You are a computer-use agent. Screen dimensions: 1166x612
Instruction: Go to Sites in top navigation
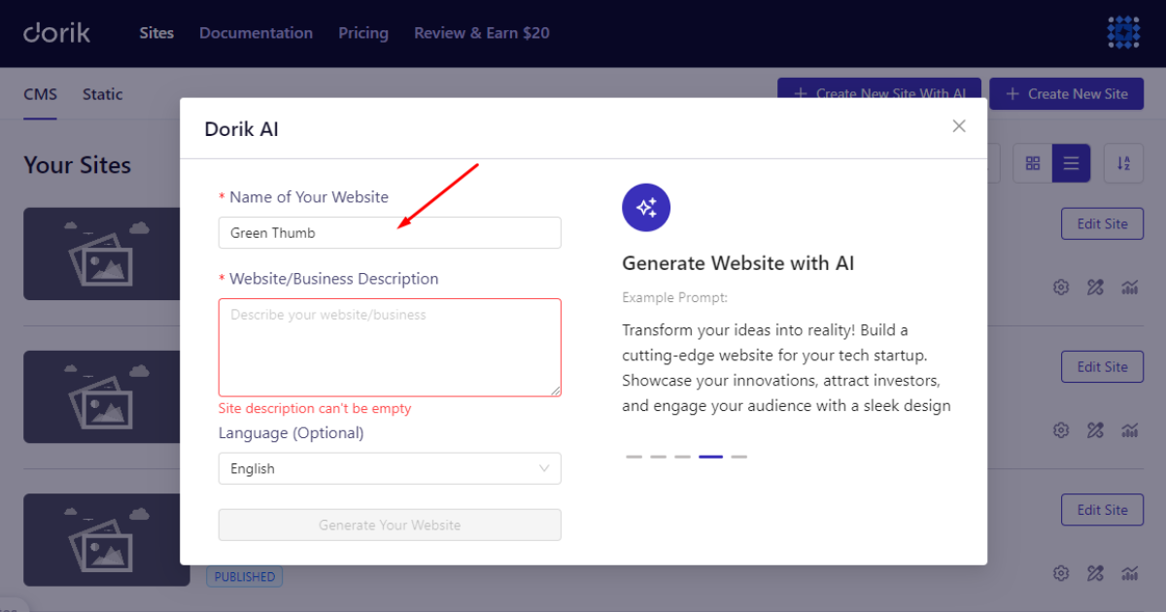[156, 33]
